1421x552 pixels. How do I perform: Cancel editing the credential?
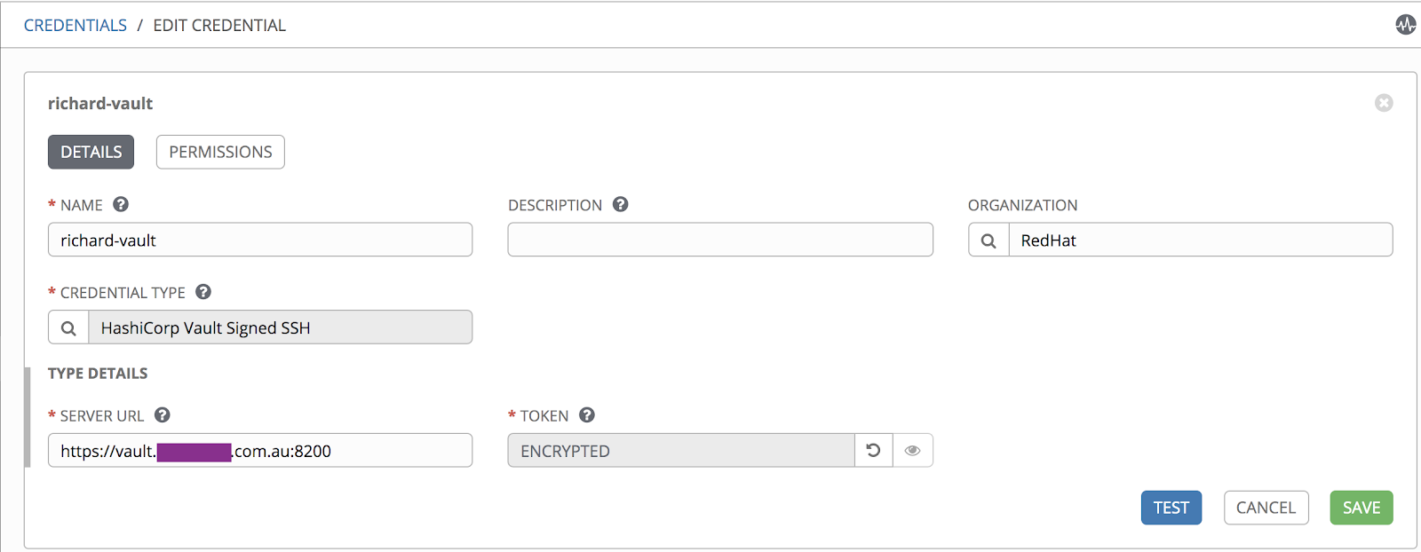tap(1266, 508)
